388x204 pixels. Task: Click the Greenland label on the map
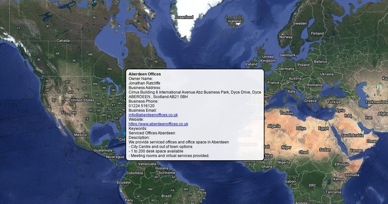pyautogui.click(x=184, y=17)
